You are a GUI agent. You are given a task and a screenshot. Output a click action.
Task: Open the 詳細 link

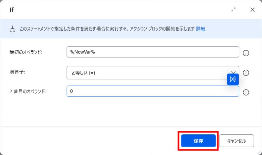coord(200,29)
